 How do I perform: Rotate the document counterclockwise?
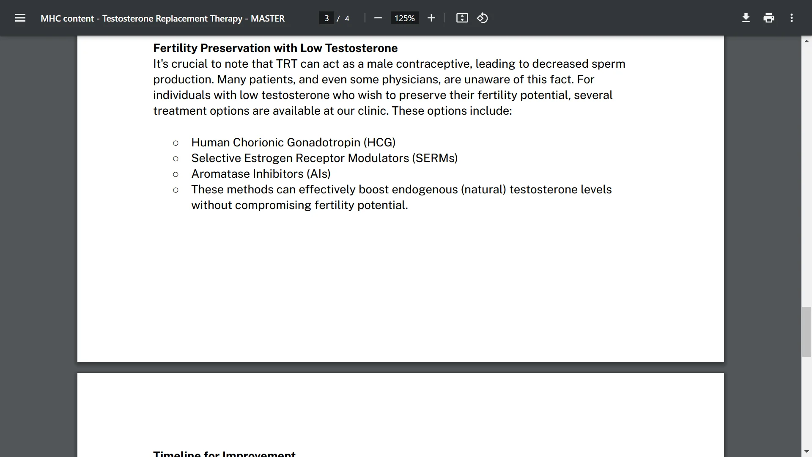[x=483, y=18]
